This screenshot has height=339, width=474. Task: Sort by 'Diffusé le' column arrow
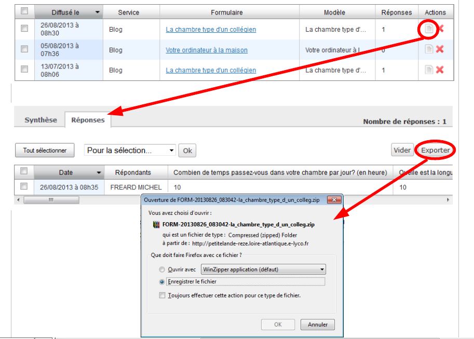[x=98, y=12]
